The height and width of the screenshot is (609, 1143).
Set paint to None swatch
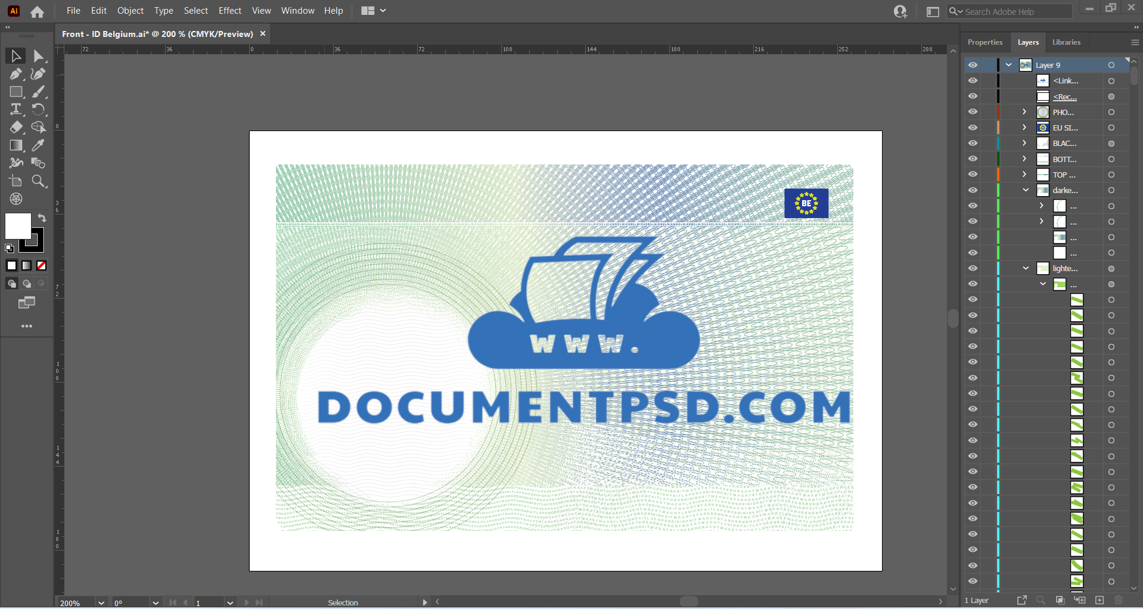click(x=42, y=266)
